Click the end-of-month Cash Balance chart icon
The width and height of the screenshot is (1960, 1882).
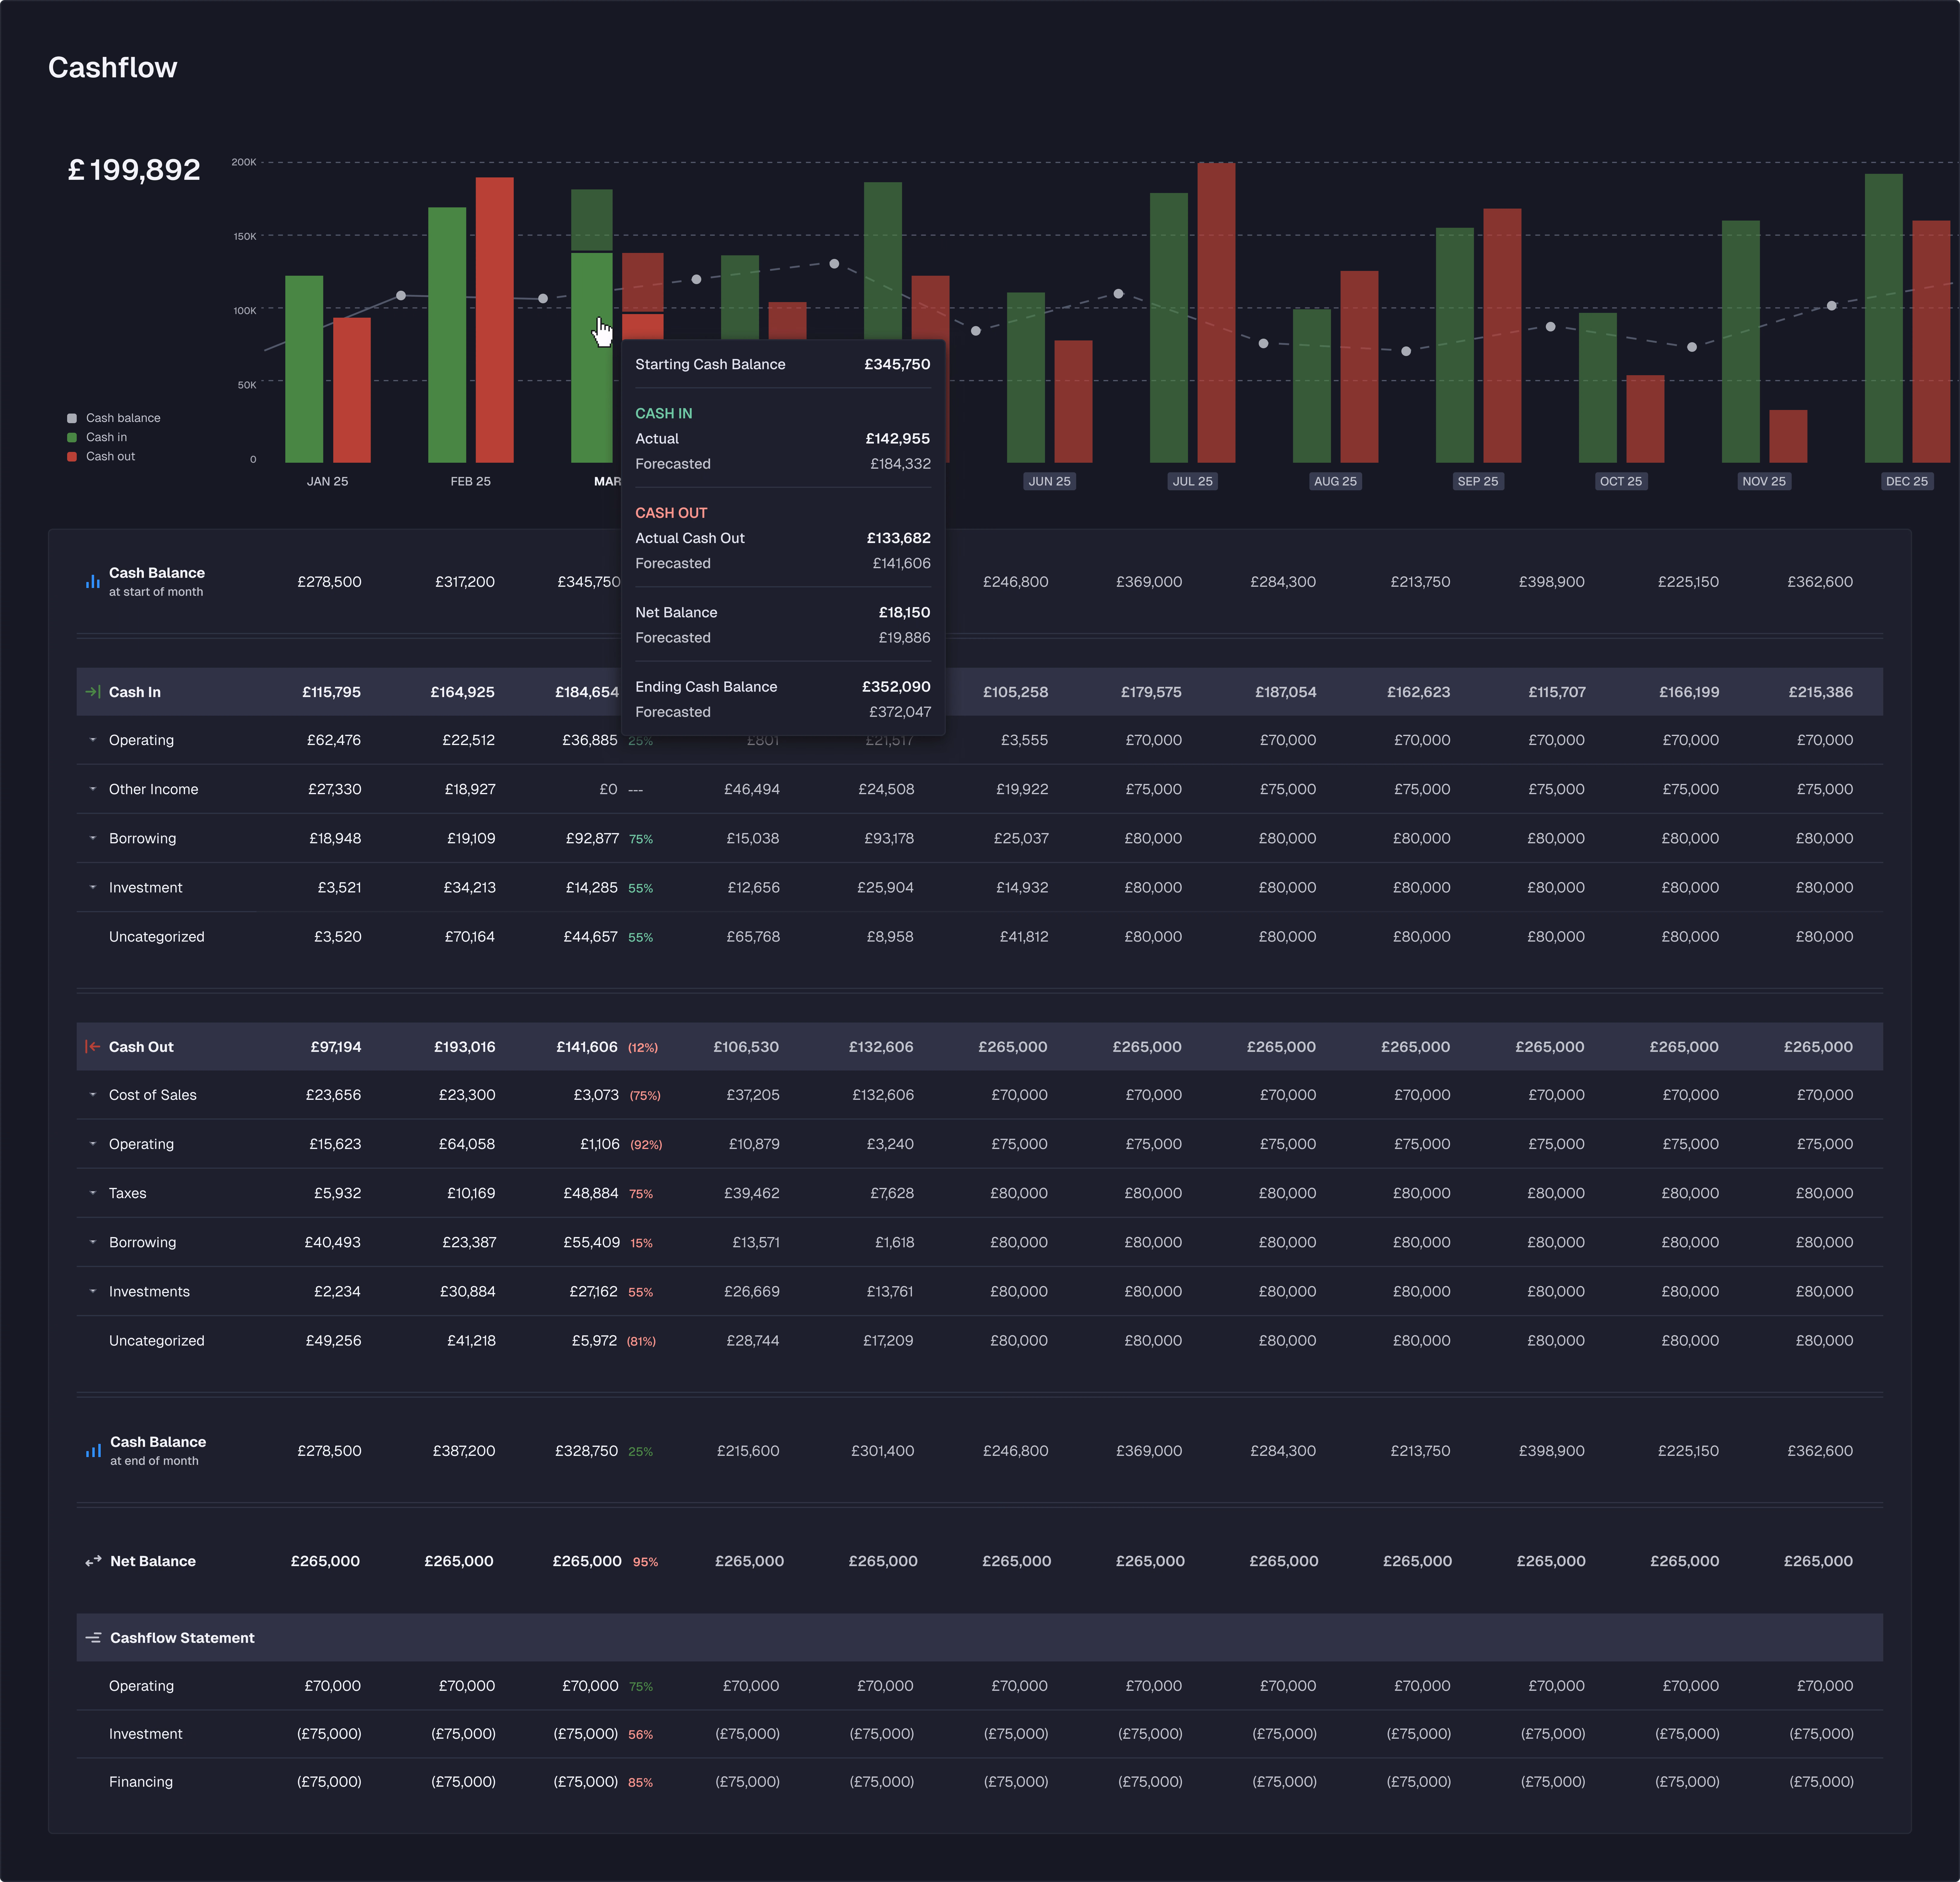point(93,1451)
